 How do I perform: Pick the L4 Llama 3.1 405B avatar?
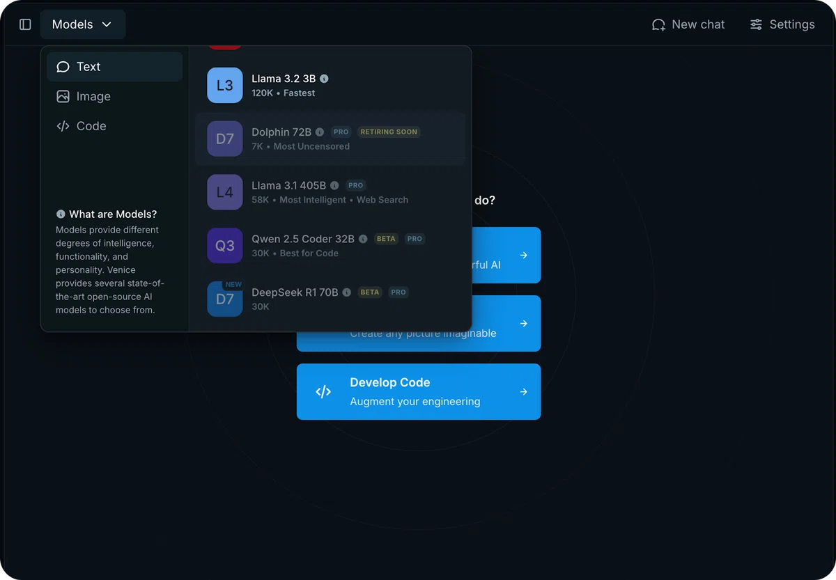point(224,192)
